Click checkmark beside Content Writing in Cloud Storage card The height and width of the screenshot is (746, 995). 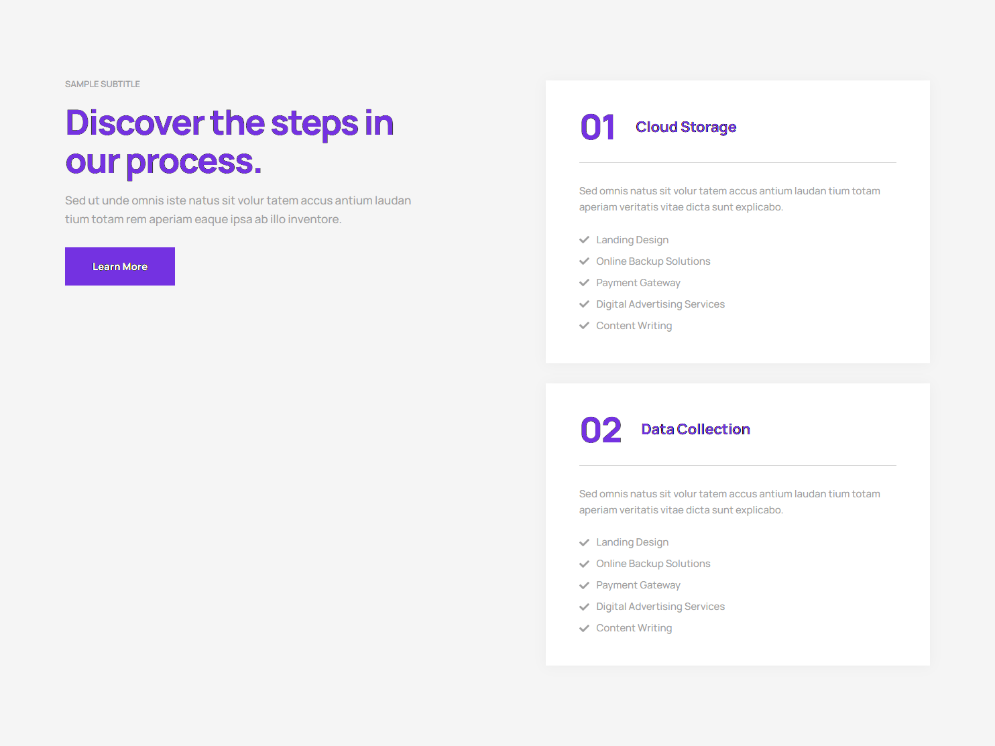click(584, 326)
